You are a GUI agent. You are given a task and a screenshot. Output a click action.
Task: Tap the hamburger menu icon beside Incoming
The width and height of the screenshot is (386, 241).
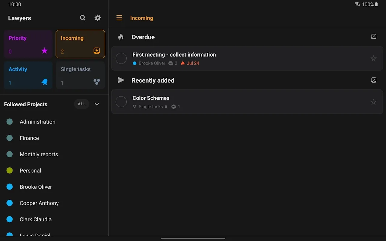[119, 18]
